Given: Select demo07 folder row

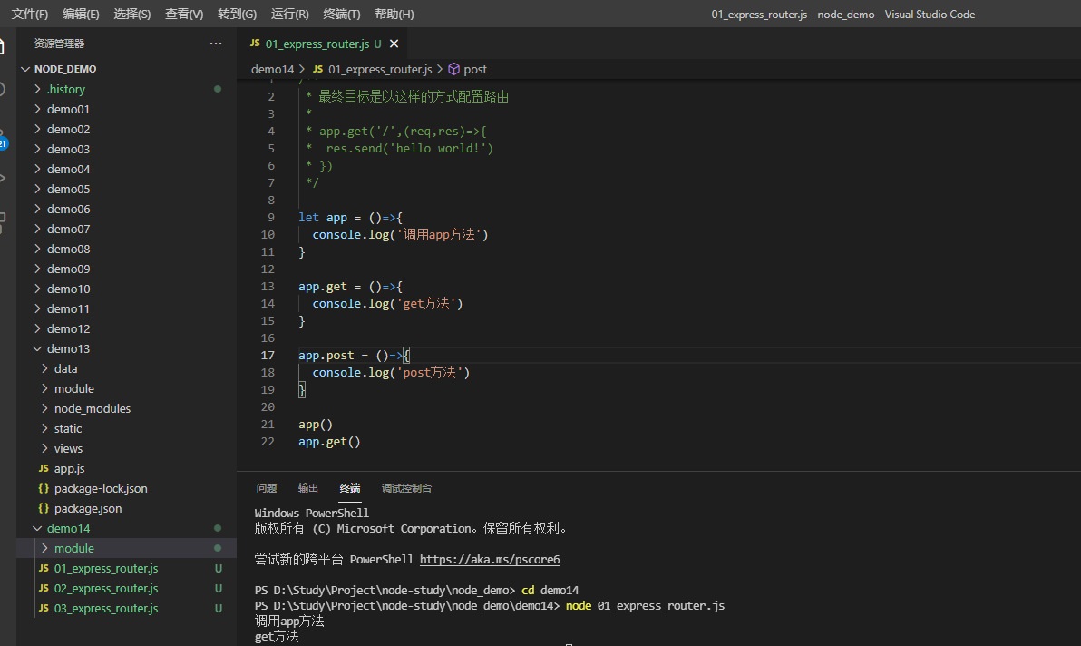Looking at the screenshot, I should [127, 229].
